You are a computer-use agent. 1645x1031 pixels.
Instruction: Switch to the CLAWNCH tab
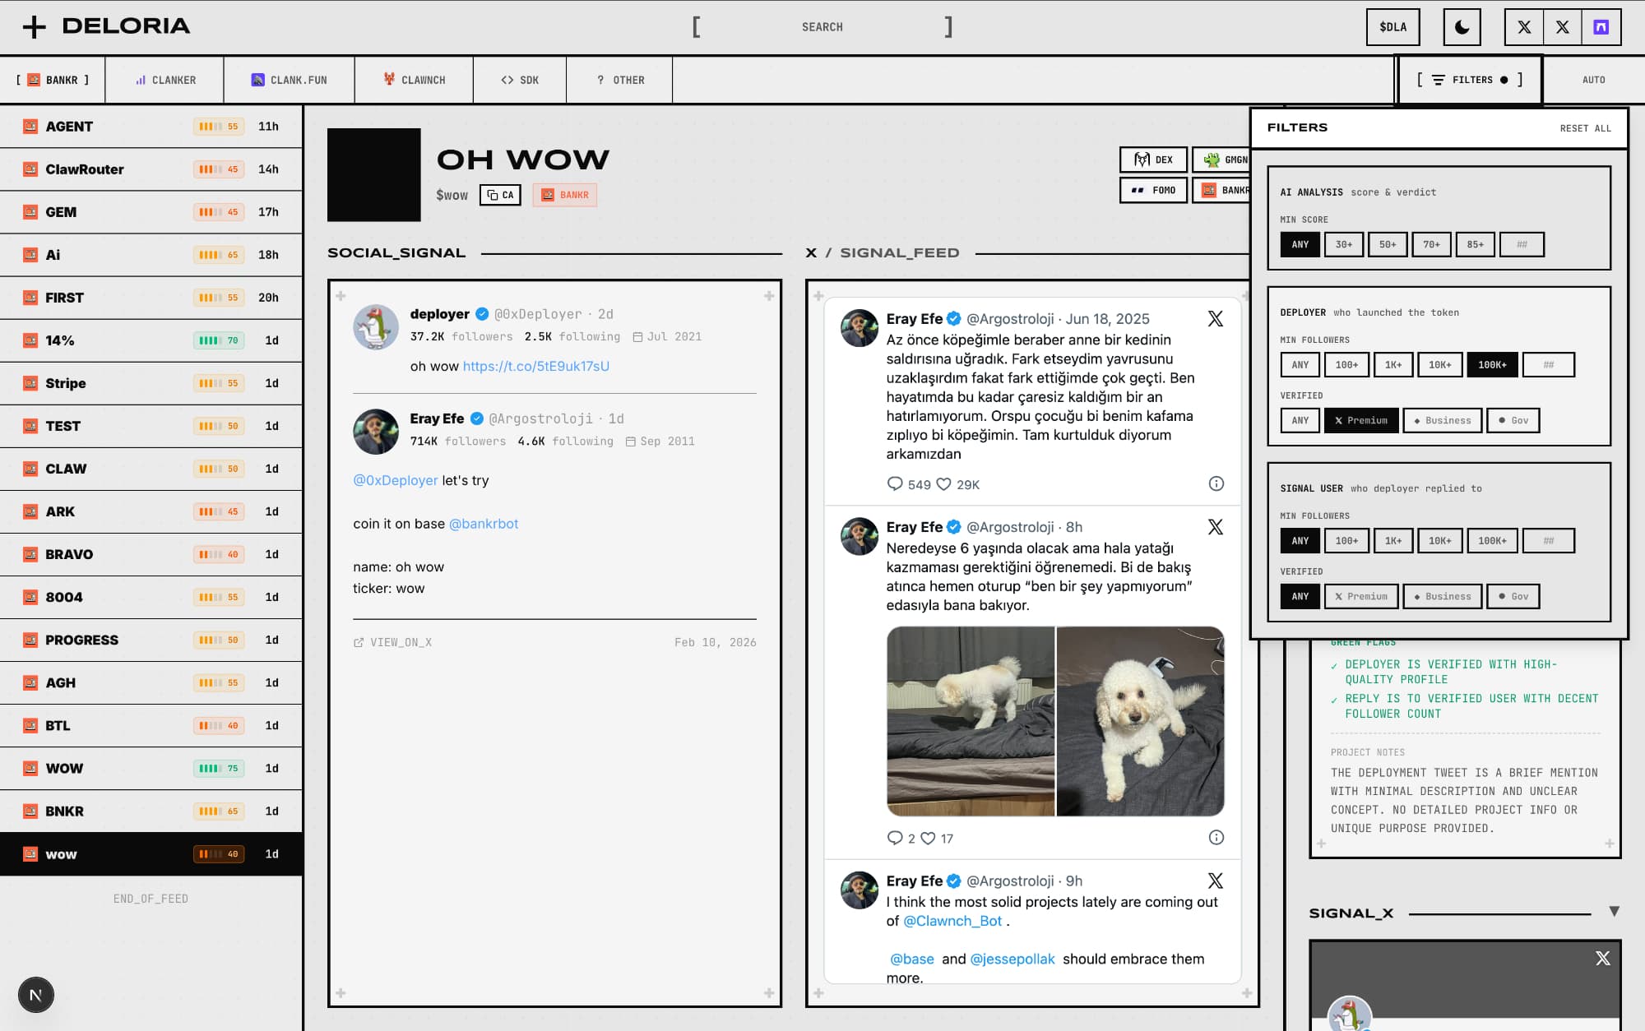click(414, 80)
